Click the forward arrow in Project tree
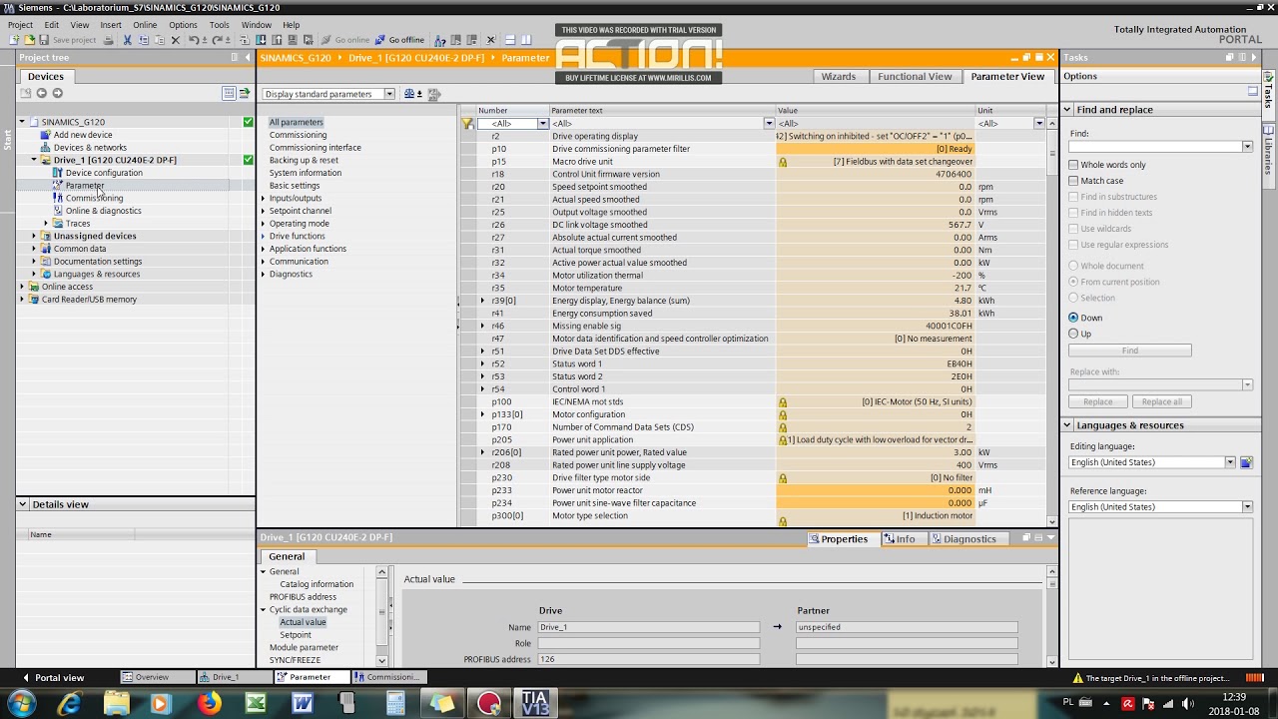 pos(57,93)
